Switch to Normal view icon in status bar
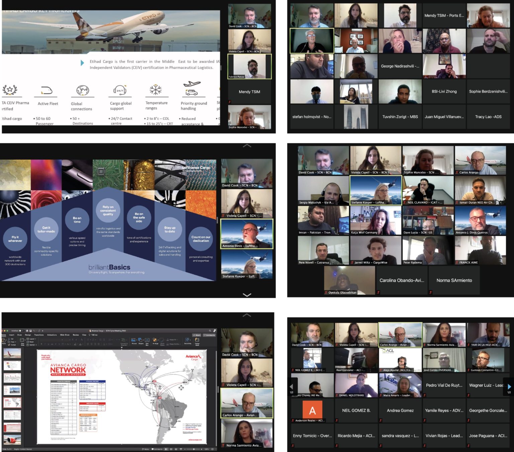This screenshot has width=514, height=452. pyautogui.click(x=166, y=449)
